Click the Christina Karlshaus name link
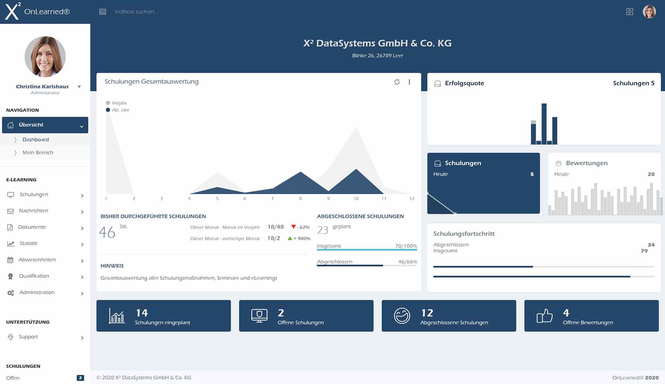This screenshot has width=665, height=384. 42,87
